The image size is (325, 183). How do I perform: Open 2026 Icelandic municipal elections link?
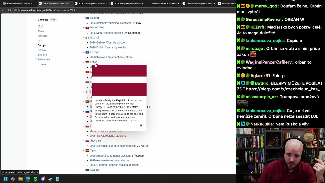(x=110, y=23)
